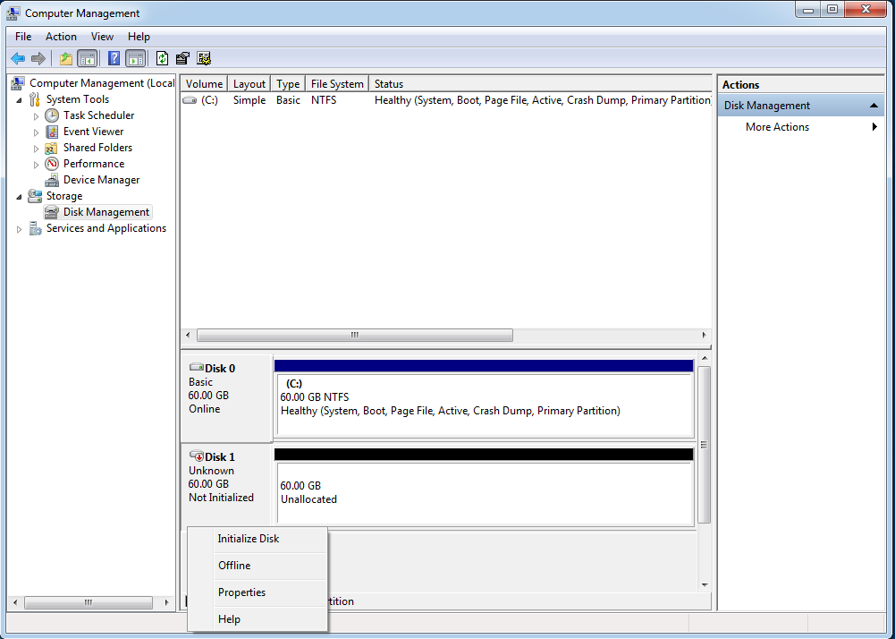Choose Properties from the context menu
This screenshot has height=639, width=895.
[258, 592]
